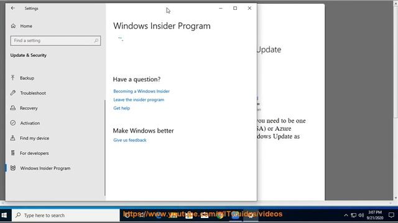Show hidden system tray icons
This screenshot has height=223, width=398.
[x=346, y=216]
